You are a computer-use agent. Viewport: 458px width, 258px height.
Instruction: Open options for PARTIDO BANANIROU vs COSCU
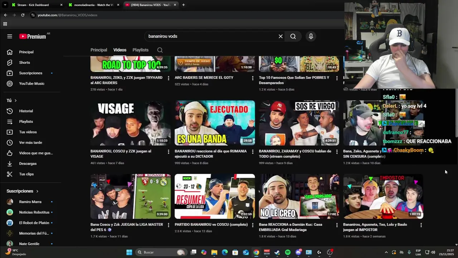[253, 225]
